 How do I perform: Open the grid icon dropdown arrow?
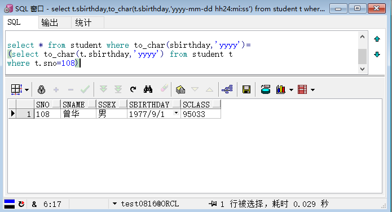[x=27, y=89]
